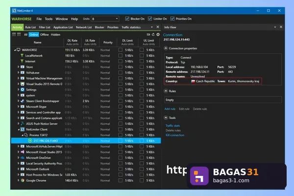Screen dimensions: 294x196
Task: Click the Internet filter icon
Action: pos(22,61)
